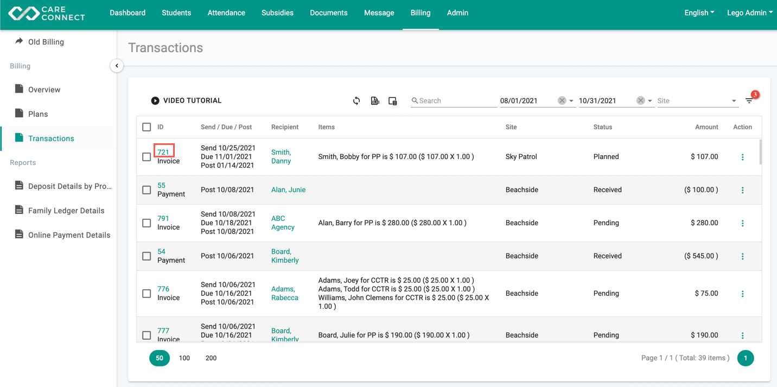Click the search magnifier icon
Viewport: 777px width, 387px height.
coord(415,100)
